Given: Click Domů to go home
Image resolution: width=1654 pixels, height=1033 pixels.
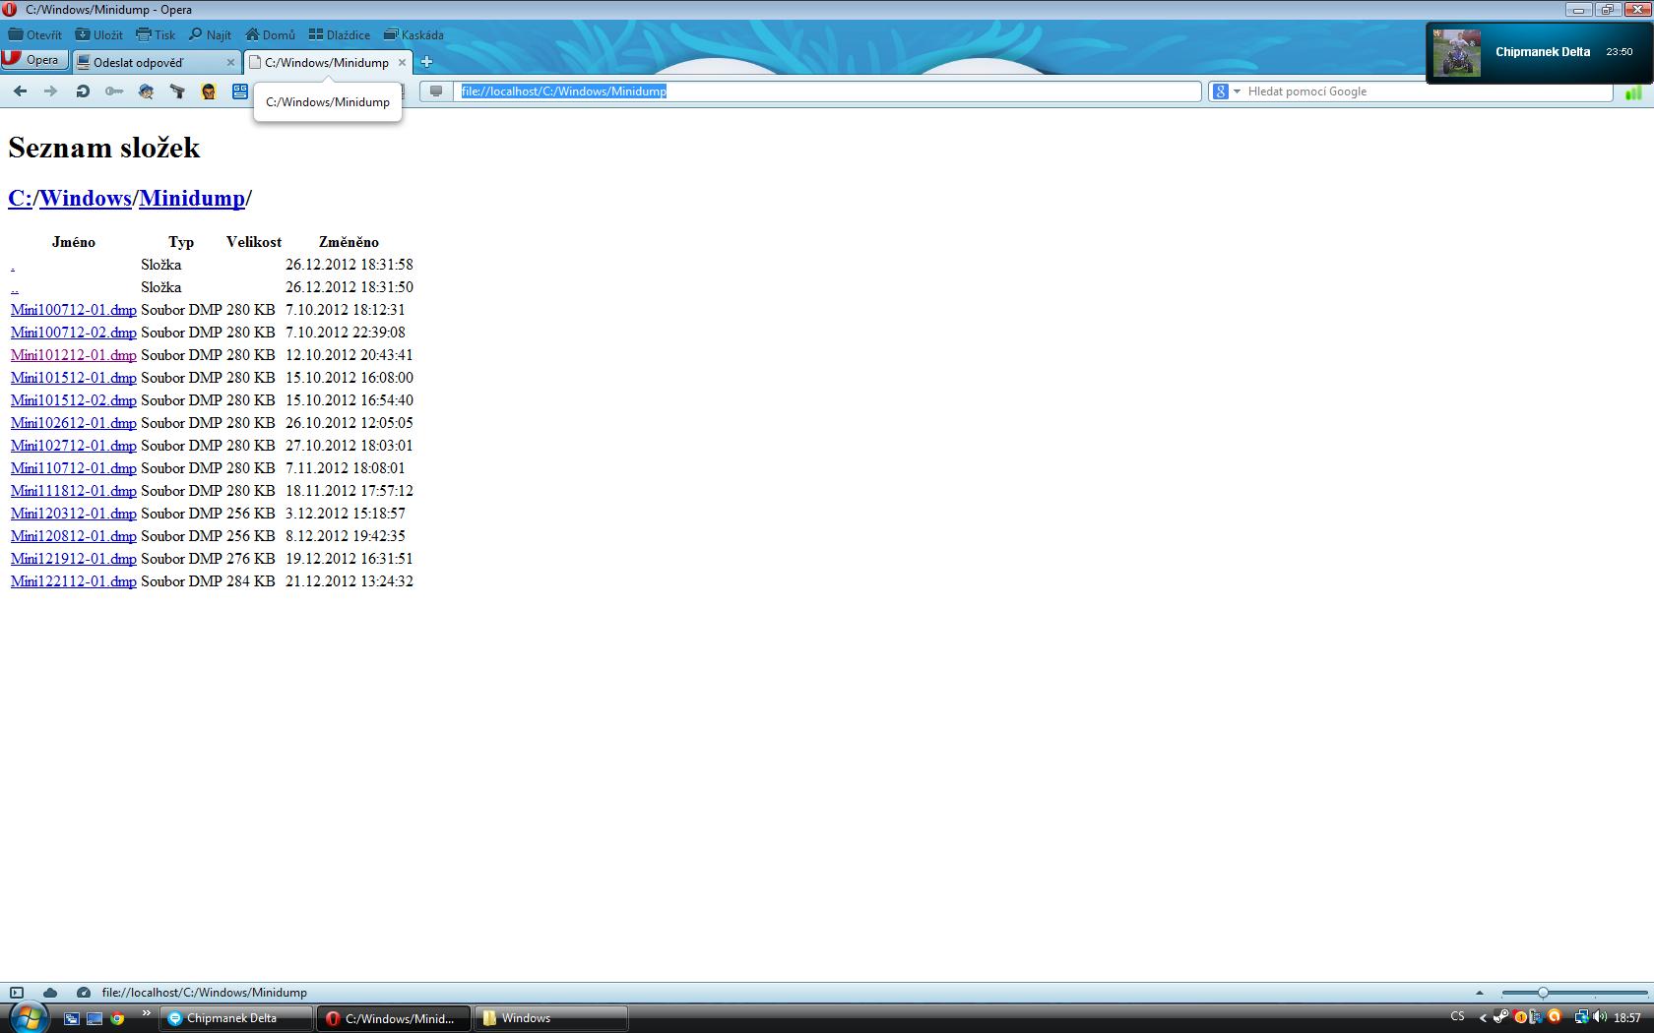Looking at the screenshot, I should 270,34.
